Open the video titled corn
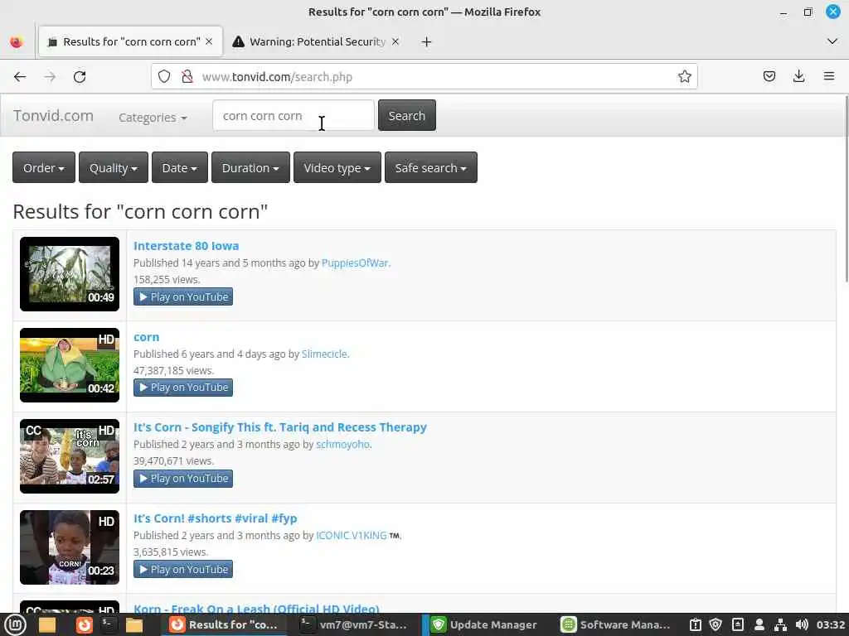Image resolution: width=849 pixels, height=636 pixels. click(x=146, y=337)
